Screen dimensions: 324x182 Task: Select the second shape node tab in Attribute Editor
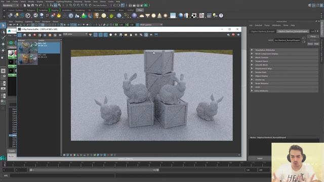tap(293, 31)
